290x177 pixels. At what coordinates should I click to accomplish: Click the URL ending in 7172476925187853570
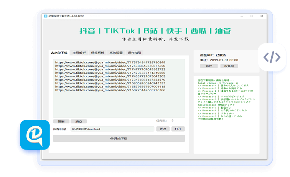coord(110,79)
